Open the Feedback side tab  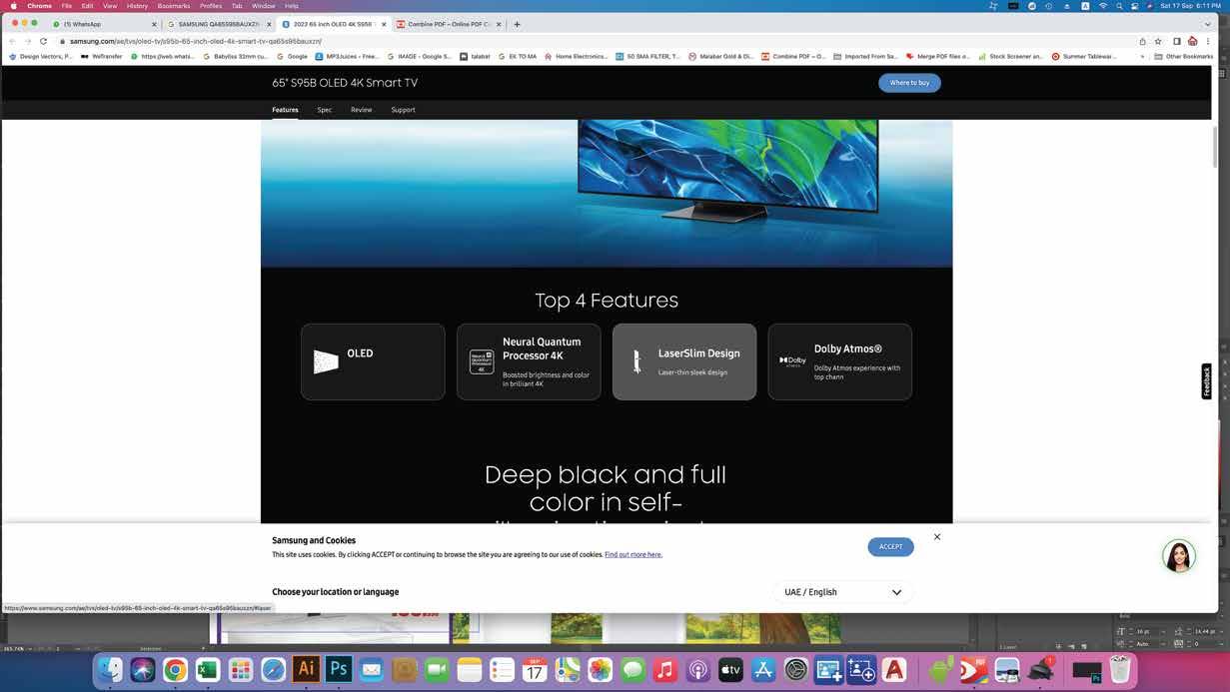pos(1206,381)
